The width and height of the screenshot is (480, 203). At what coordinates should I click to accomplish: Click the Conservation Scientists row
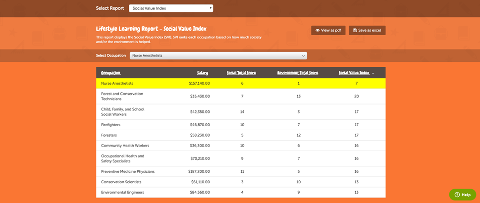tap(241, 182)
